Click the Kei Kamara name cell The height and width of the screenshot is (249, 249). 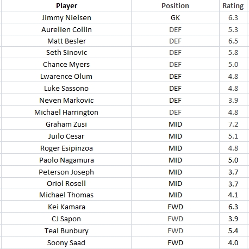click(x=66, y=207)
